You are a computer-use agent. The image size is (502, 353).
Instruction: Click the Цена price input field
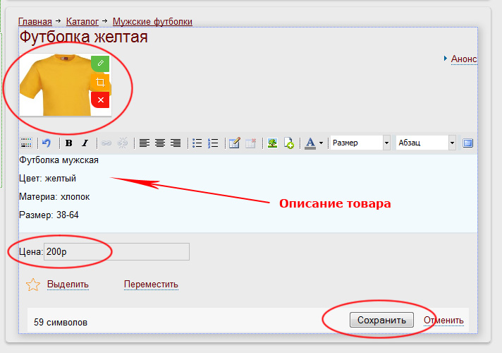tap(116, 252)
